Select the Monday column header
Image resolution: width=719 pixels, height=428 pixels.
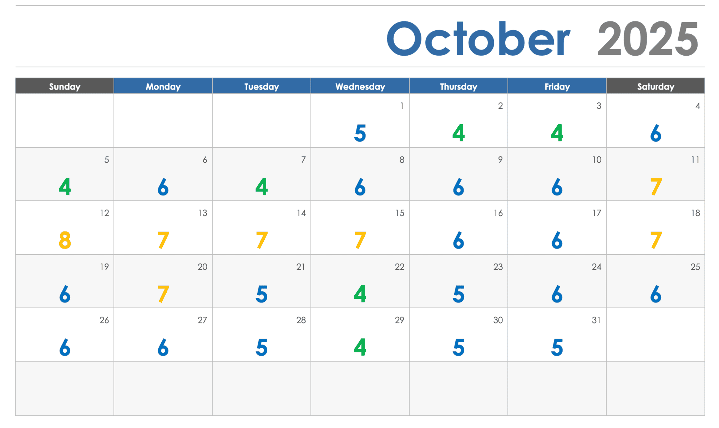click(163, 86)
